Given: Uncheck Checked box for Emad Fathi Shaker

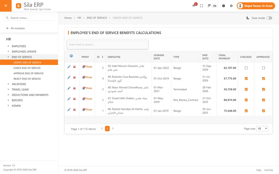Looking at the screenshot, I should click(x=246, y=100).
